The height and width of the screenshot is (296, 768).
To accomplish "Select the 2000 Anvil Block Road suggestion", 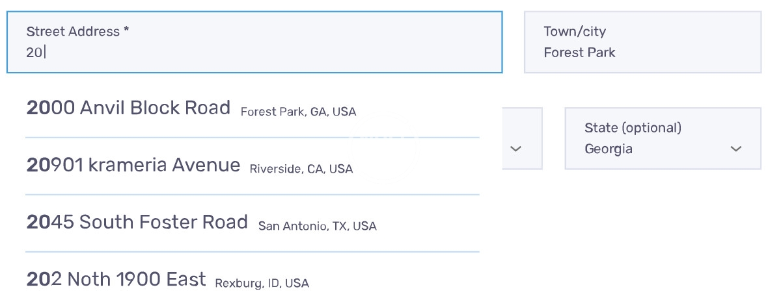I will click(x=128, y=108).
